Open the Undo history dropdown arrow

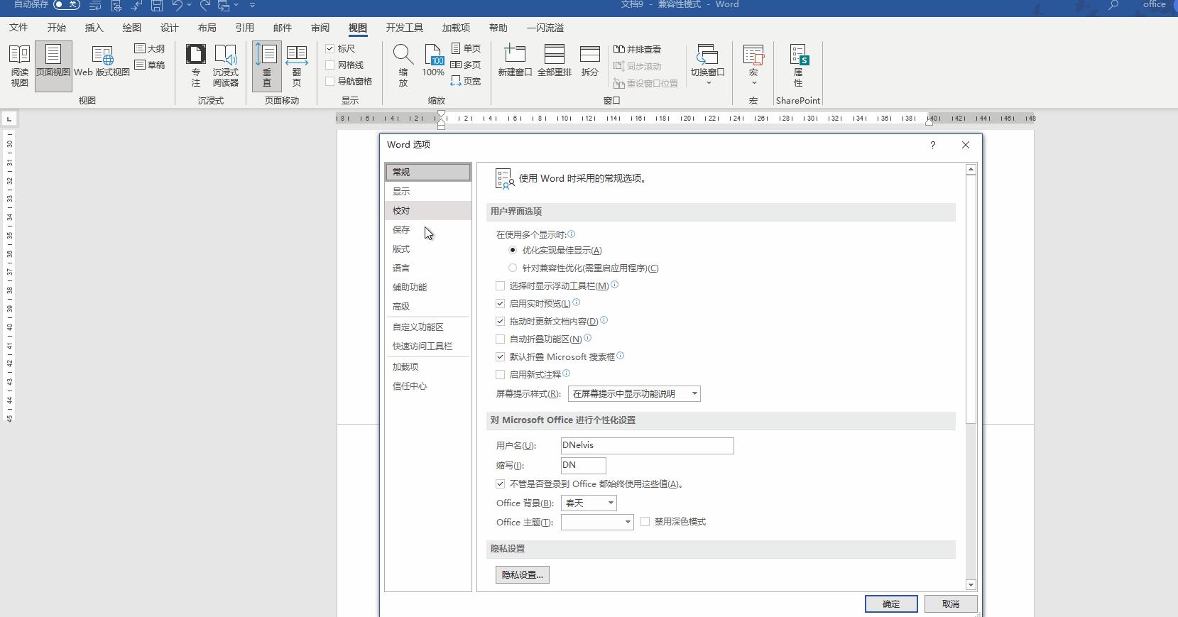pyautogui.click(x=189, y=5)
